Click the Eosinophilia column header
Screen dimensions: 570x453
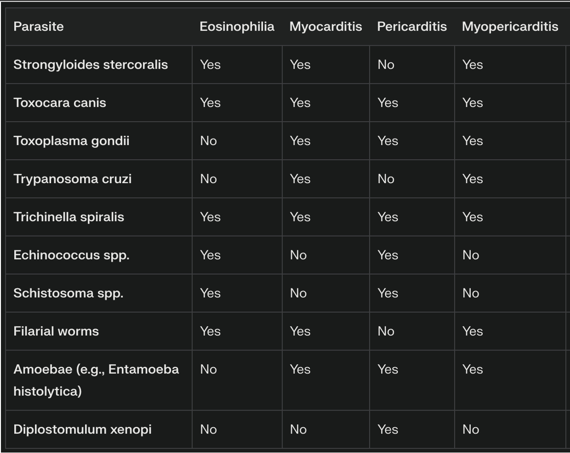click(237, 27)
